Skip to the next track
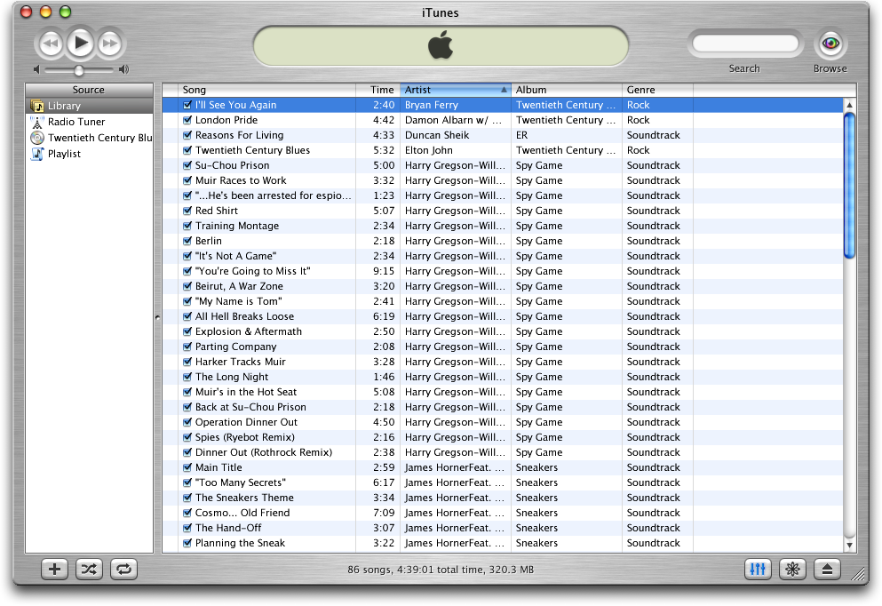882x606 pixels. 109,43
